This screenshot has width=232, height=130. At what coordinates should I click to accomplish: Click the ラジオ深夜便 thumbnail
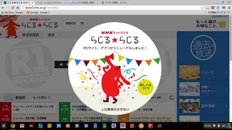(x=189, y=89)
